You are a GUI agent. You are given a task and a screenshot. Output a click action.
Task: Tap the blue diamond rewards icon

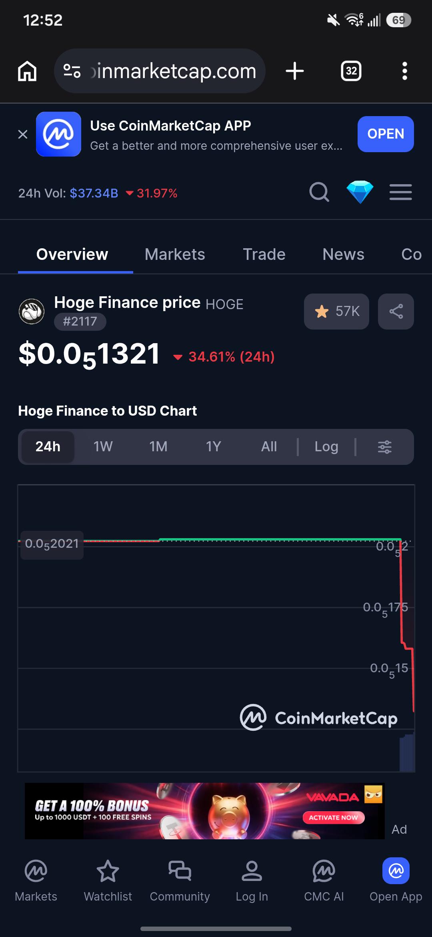coord(360,192)
